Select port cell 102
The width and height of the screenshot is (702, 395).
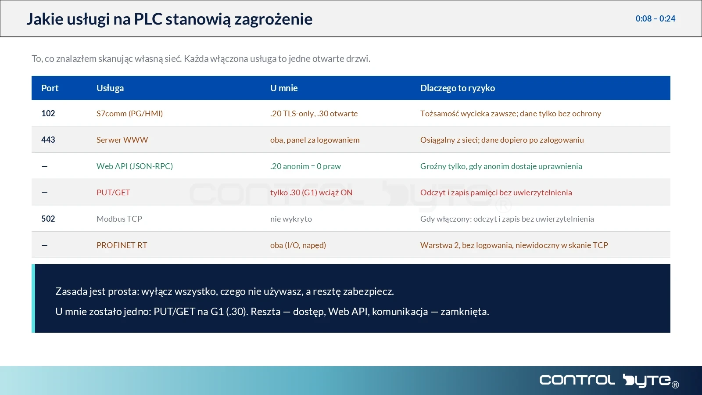(48, 113)
